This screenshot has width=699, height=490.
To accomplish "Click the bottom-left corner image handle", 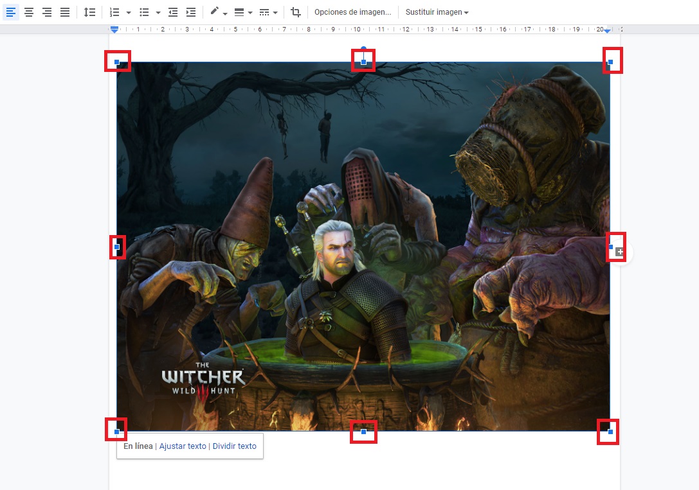I will pos(117,432).
